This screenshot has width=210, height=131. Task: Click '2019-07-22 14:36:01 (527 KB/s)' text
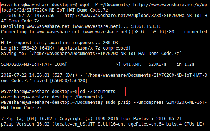tap(39, 75)
